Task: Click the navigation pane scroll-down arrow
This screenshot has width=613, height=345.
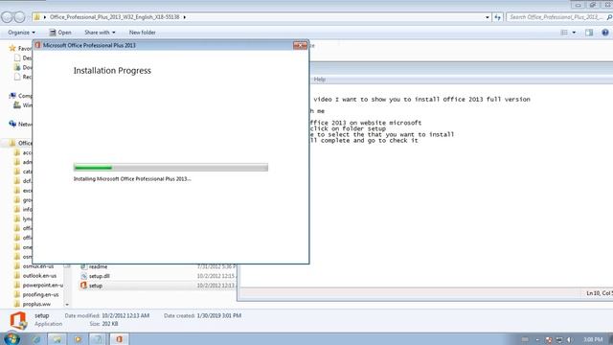Action: (67, 305)
